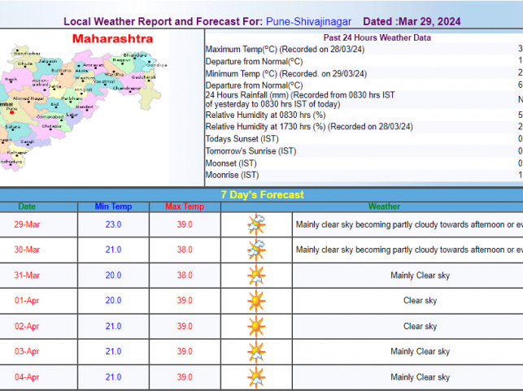
Task: Select Solapur district on the map
Action: (52, 126)
